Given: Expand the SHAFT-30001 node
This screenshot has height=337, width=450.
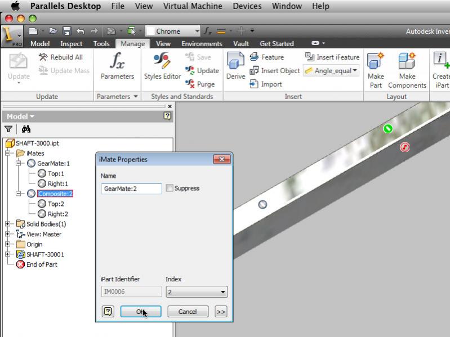Looking at the screenshot, I should [8, 254].
